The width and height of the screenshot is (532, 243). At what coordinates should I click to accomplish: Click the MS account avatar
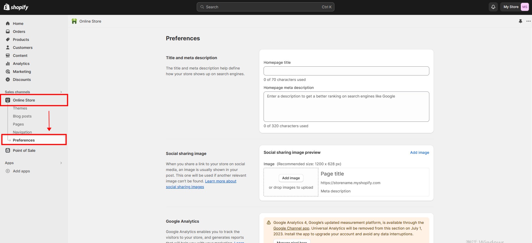(x=525, y=7)
